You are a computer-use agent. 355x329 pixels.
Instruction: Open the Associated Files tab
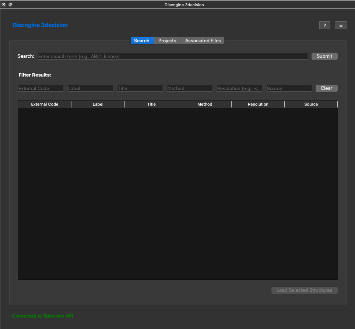[x=203, y=40]
